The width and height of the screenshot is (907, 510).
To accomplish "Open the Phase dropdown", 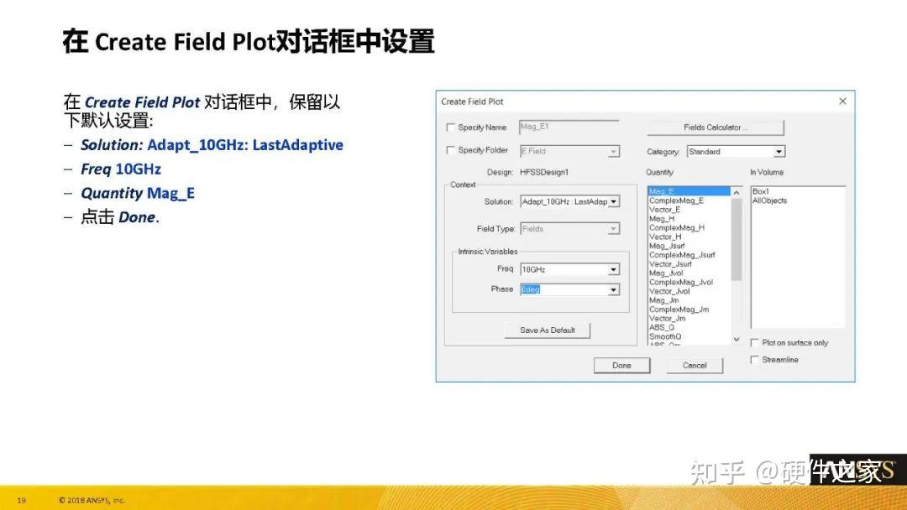I will pyautogui.click(x=614, y=289).
